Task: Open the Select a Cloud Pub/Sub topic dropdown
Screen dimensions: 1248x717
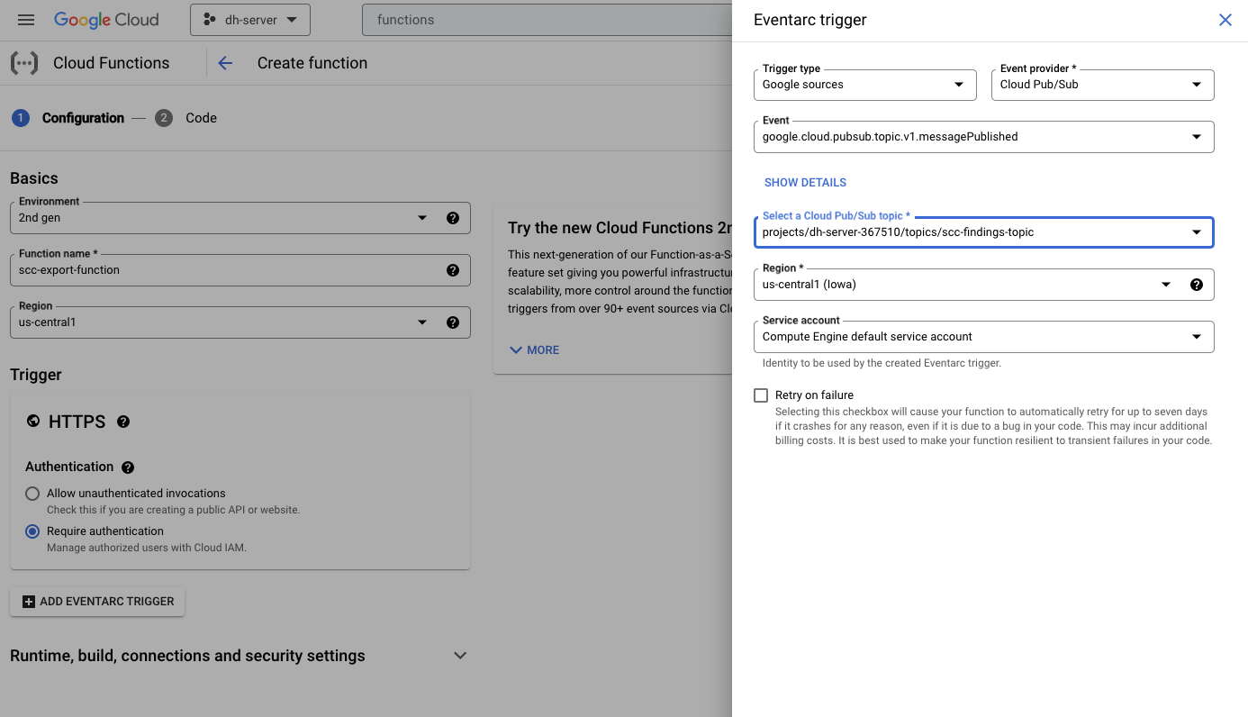Action: pyautogui.click(x=983, y=232)
